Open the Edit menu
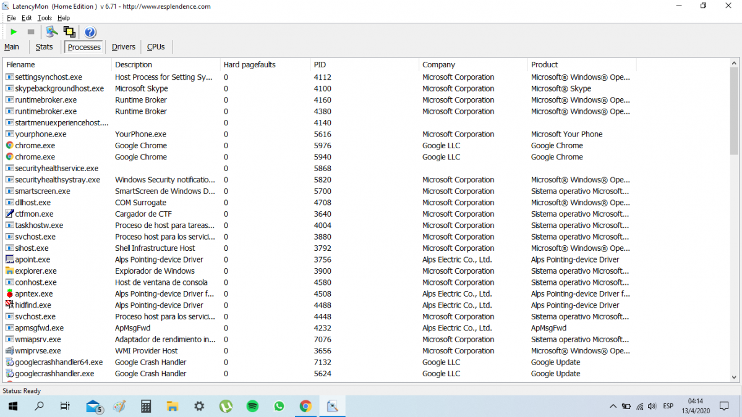 pyautogui.click(x=27, y=18)
